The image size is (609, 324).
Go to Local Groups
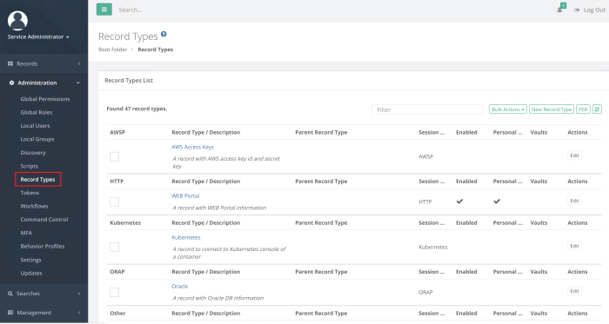click(x=37, y=139)
